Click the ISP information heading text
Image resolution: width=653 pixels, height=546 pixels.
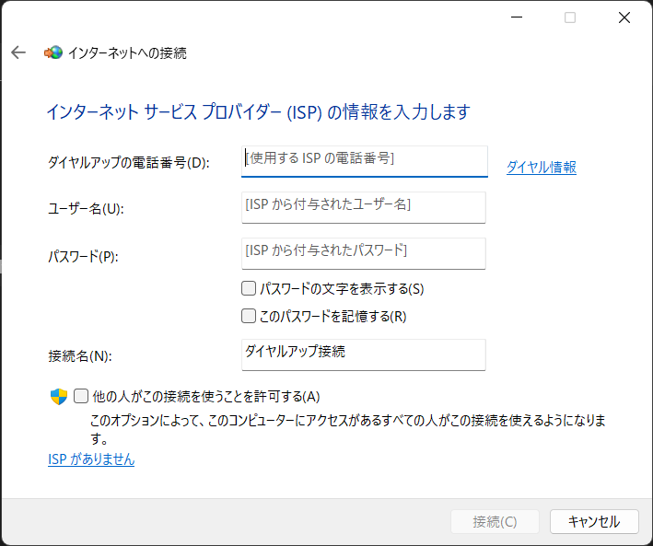258,112
